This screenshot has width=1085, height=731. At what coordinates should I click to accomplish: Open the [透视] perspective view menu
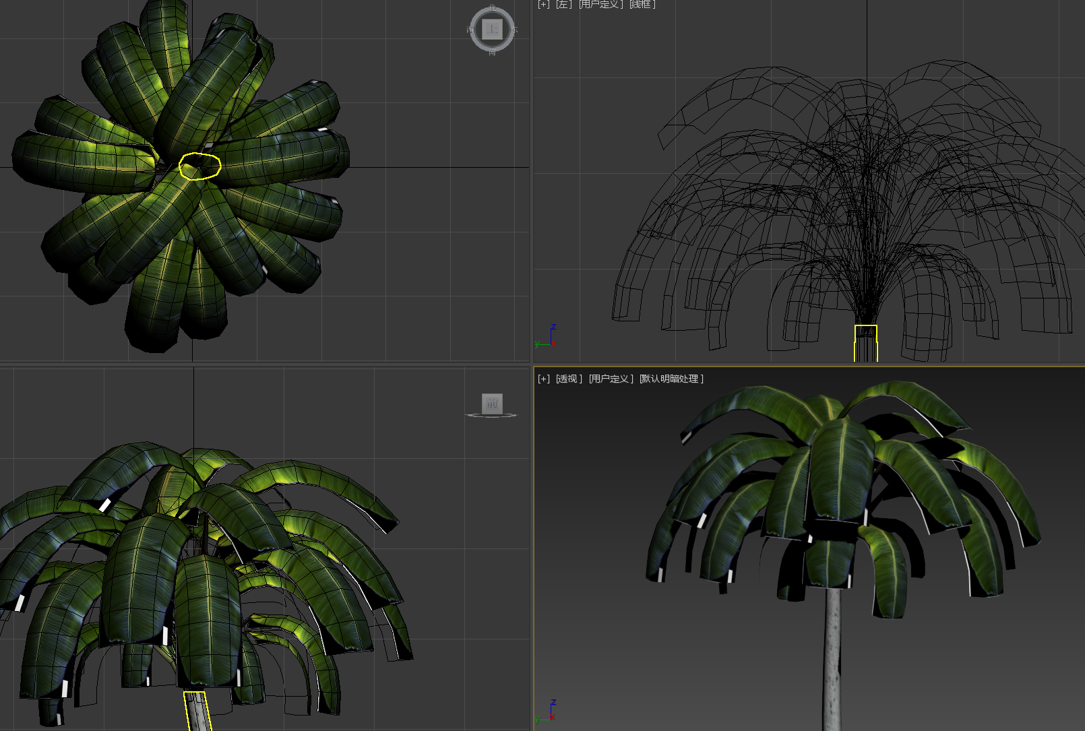(x=569, y=379)
